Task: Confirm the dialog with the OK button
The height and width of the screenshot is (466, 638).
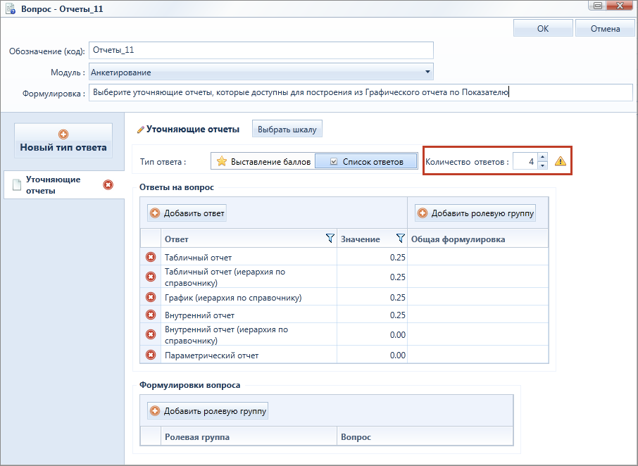Action: (543, 28)
